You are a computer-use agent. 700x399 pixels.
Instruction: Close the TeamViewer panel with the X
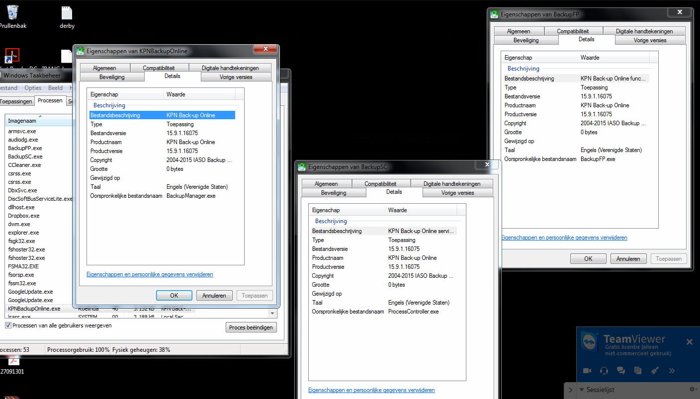pyautogui.click(x=690, y=342)
